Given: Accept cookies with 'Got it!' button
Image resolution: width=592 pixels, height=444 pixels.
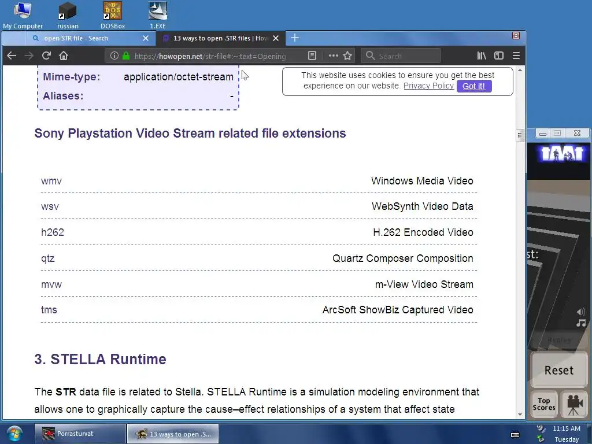Looking at the screenshot, I should [x=474, y=86].
